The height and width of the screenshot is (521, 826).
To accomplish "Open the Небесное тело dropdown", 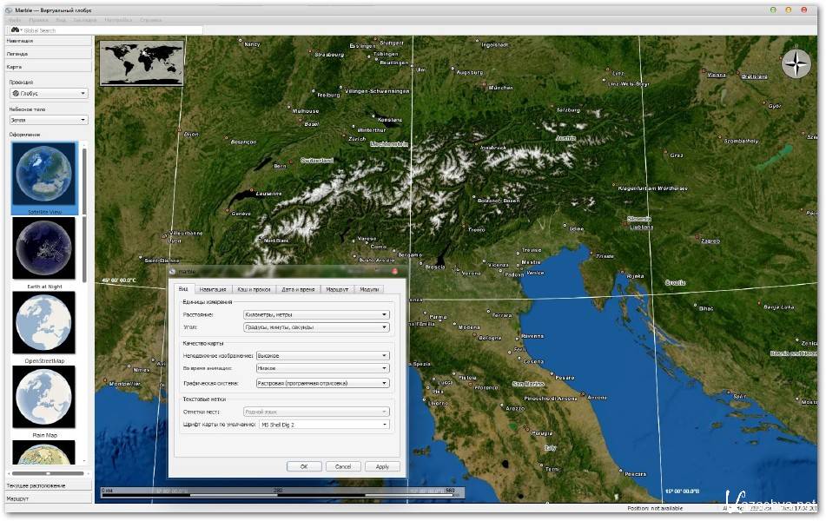I will pyautogui.click(x=48, y=120).
